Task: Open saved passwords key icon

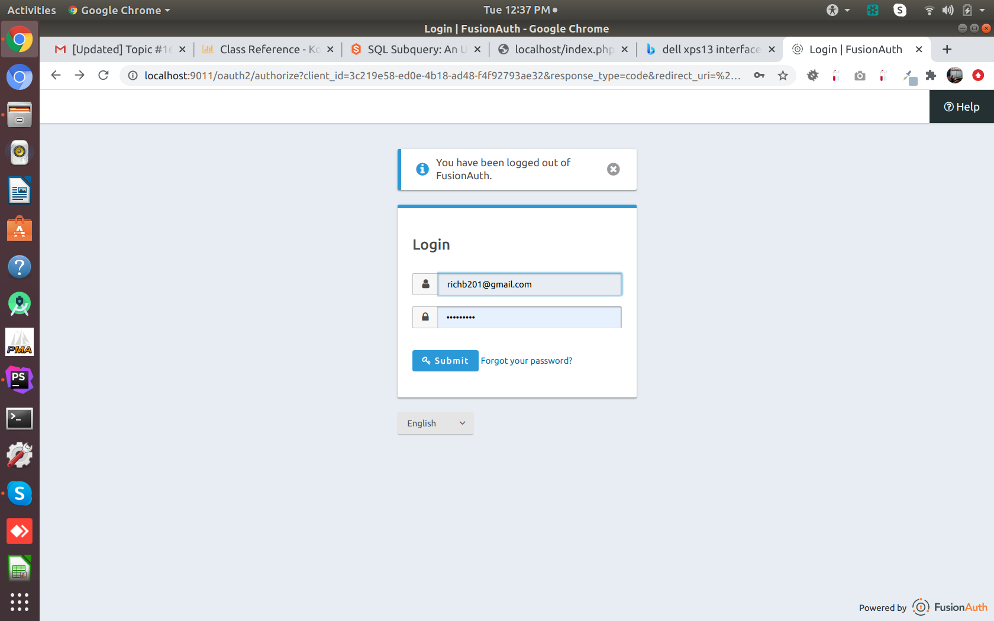Action: (x=759, y=75)
